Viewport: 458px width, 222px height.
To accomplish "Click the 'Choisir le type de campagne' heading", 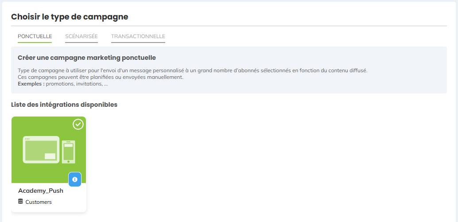I will pyautogui.click(x=70, y=17).
